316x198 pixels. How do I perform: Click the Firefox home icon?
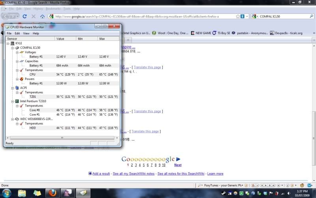42,16
